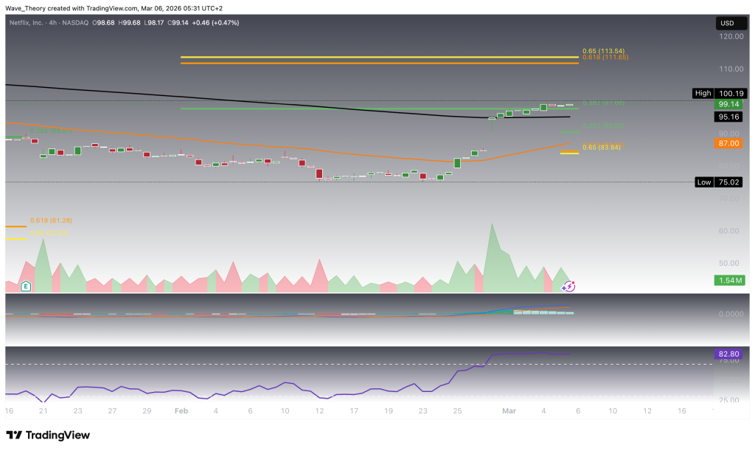Select the yellow 0.65 (113.54) Fibonacci line
The width and height of the screenshot is (755, 451).
click(x=379, y=57)
